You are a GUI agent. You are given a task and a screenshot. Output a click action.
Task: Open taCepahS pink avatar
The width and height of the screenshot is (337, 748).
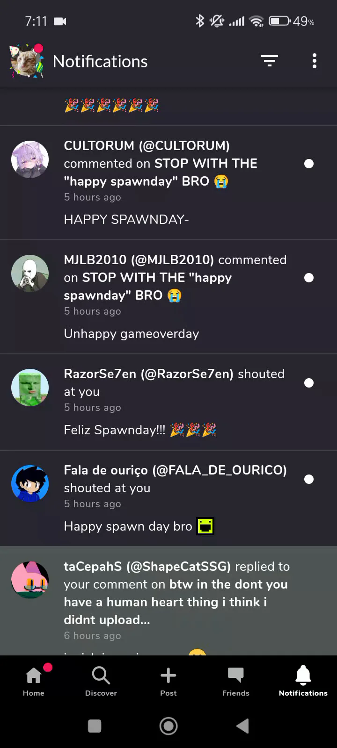click(x=30, y=580)
